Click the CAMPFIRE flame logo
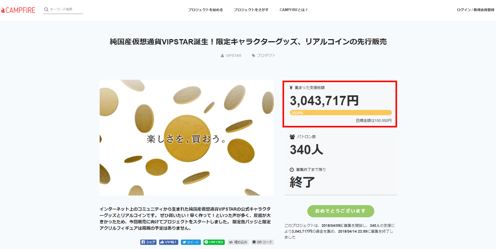496x249 pixels. click(x=18, y=10)
